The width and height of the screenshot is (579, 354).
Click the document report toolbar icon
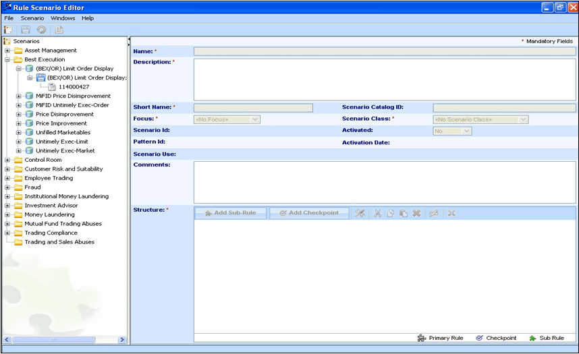click(59, 30)
